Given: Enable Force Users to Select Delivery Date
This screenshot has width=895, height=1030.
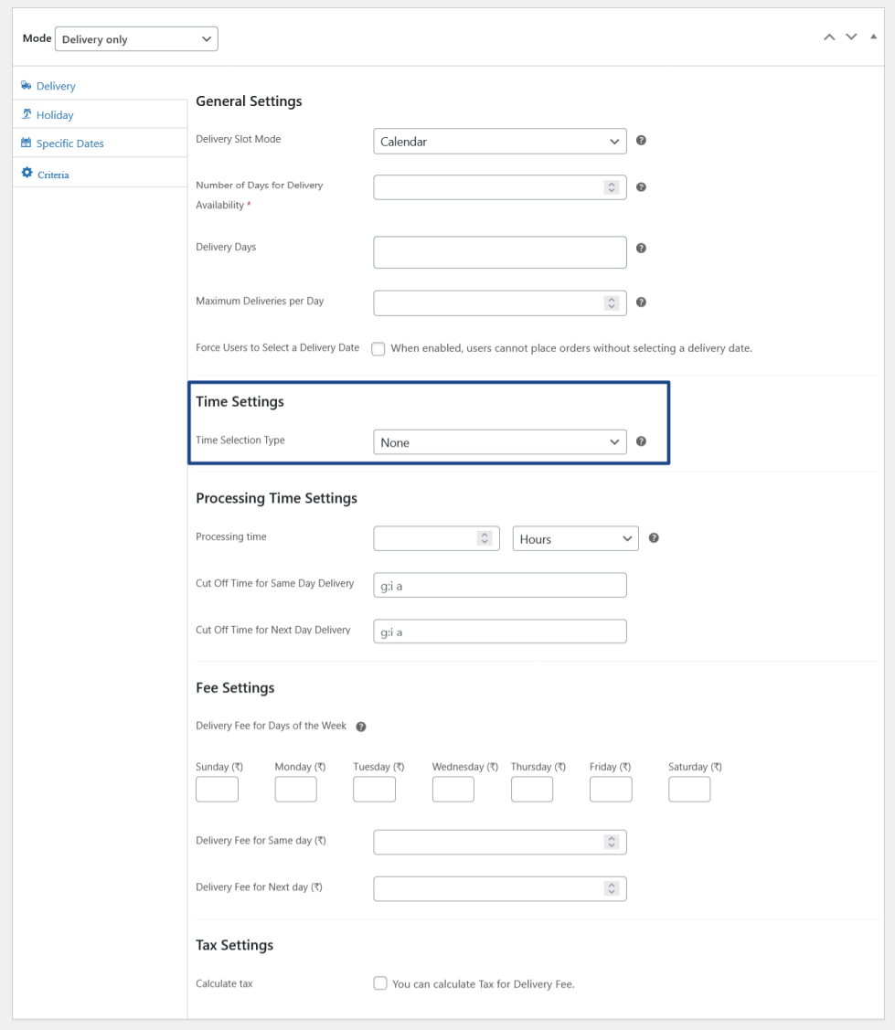Looking at the screenshot, I should tap(378, 349).
